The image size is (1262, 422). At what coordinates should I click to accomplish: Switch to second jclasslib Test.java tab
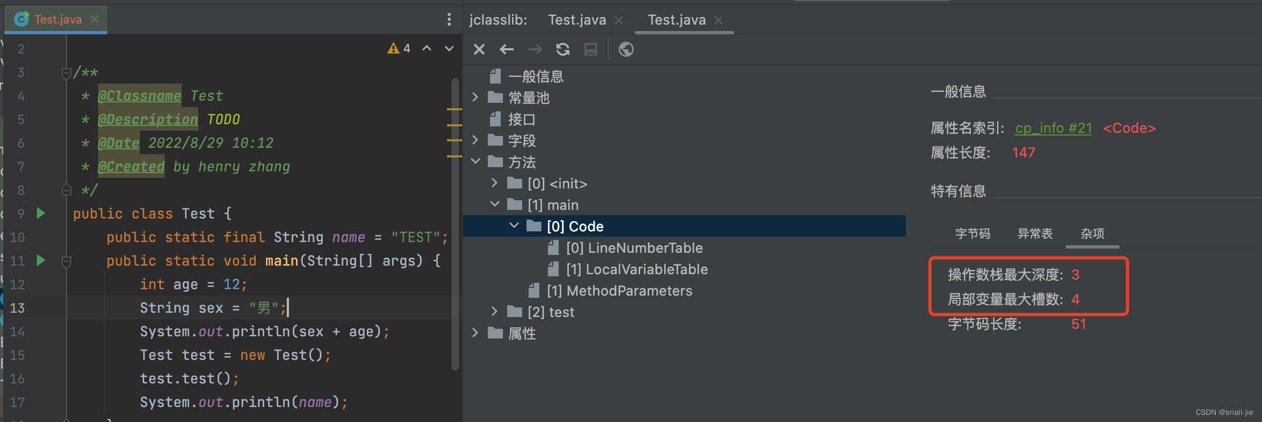677,20
